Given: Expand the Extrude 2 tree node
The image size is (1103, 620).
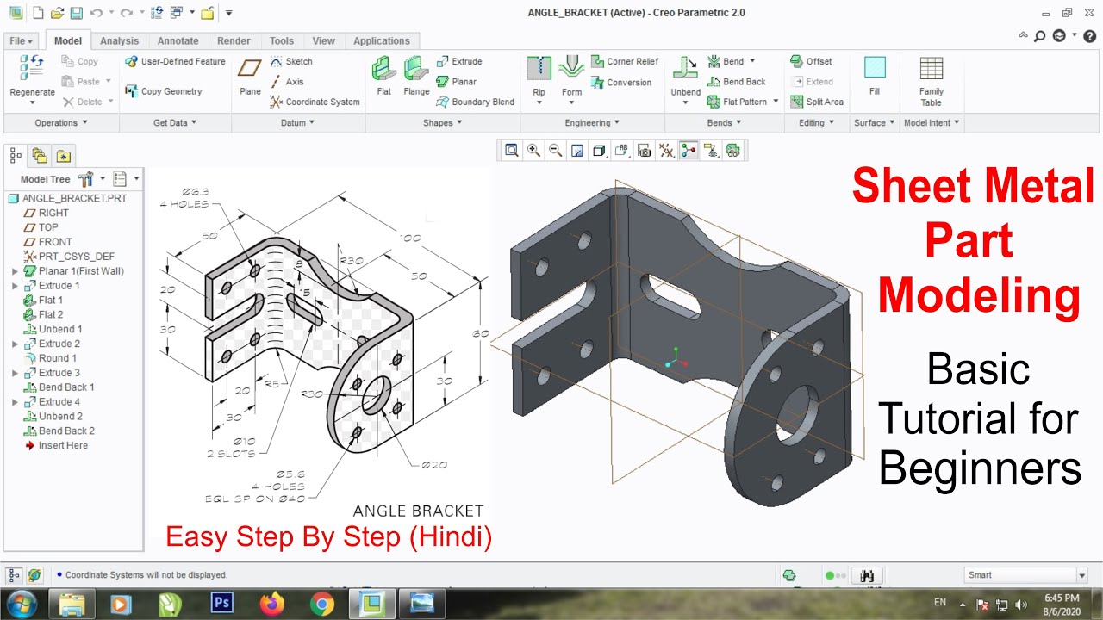Looking at the screenshot, I should coord(15,344).
